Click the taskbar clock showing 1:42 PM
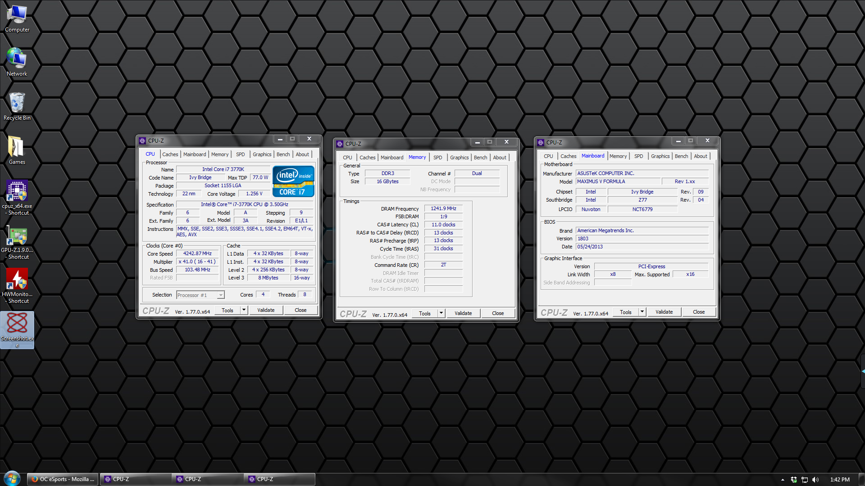 840,480
